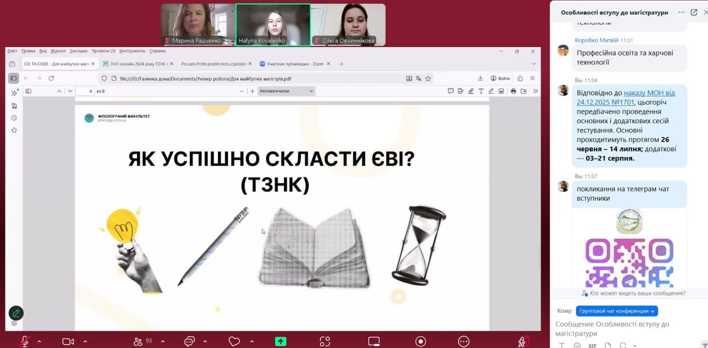Viewport: 708px width, 348px height.
Task: Toggle the camera video on
Action: pyautogui.click(x=68, y=341)
